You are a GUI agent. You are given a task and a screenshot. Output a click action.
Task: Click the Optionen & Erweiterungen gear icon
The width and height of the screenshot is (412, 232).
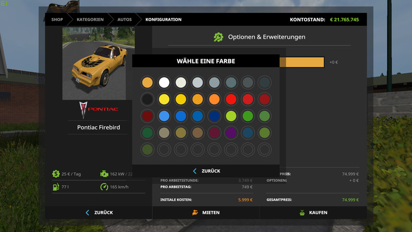(218, 37)
